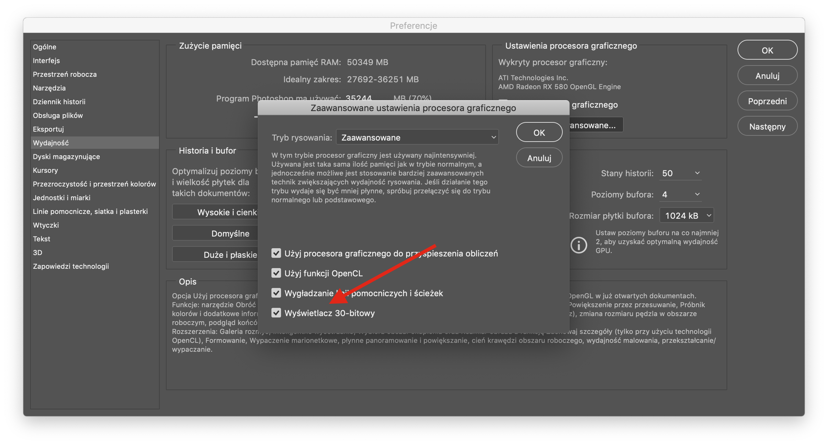Click main Preferences OK button

pyautogui.click(x=767, y=50)
